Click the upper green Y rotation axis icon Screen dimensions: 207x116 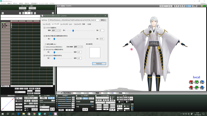(197, 82)
